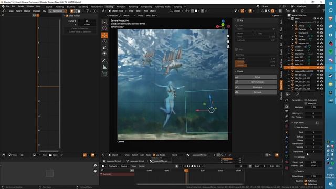Enable the Viewport scrambling checkbox
This screenshot has width=336, height=189.
(306, 103)
